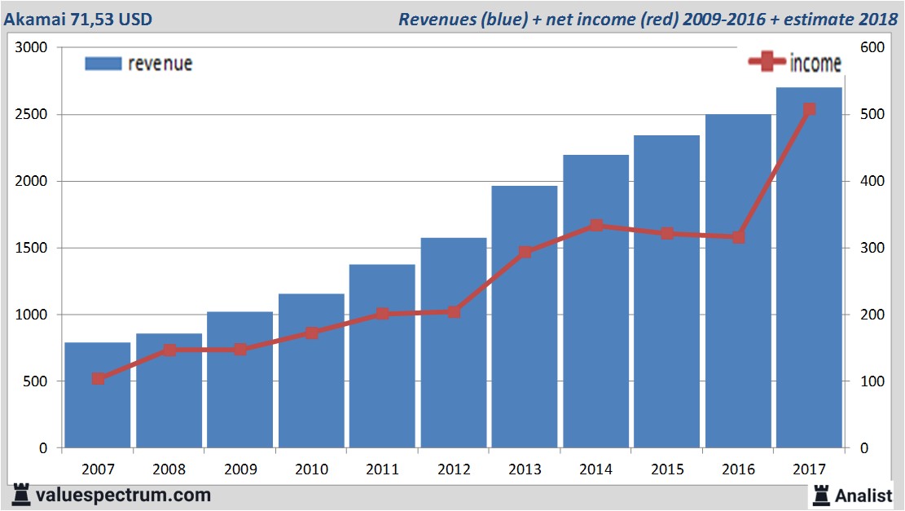Click the 2012 income data point
The width and height of the screenshot is (905, 511).
[x=454, y=312]
